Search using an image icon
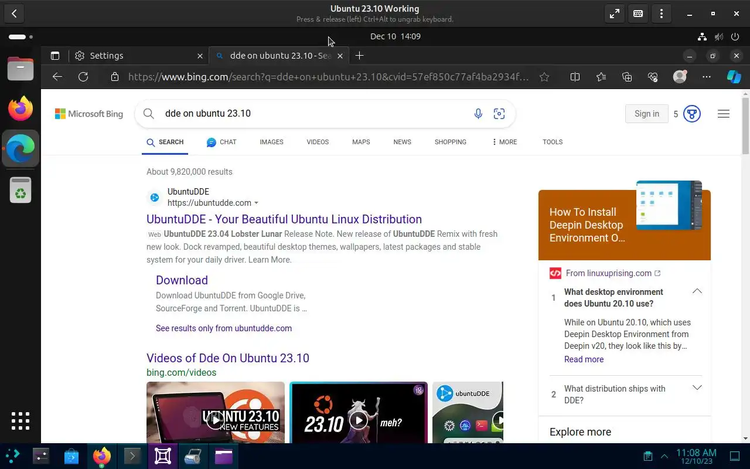 pos(499,114)
